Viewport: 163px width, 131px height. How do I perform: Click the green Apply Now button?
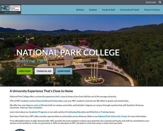(25, 71)
